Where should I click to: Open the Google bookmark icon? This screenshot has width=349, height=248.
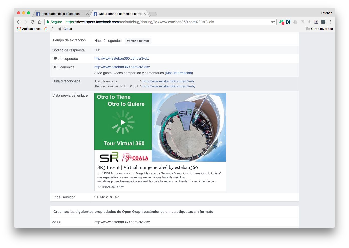[x=46, y=29]
